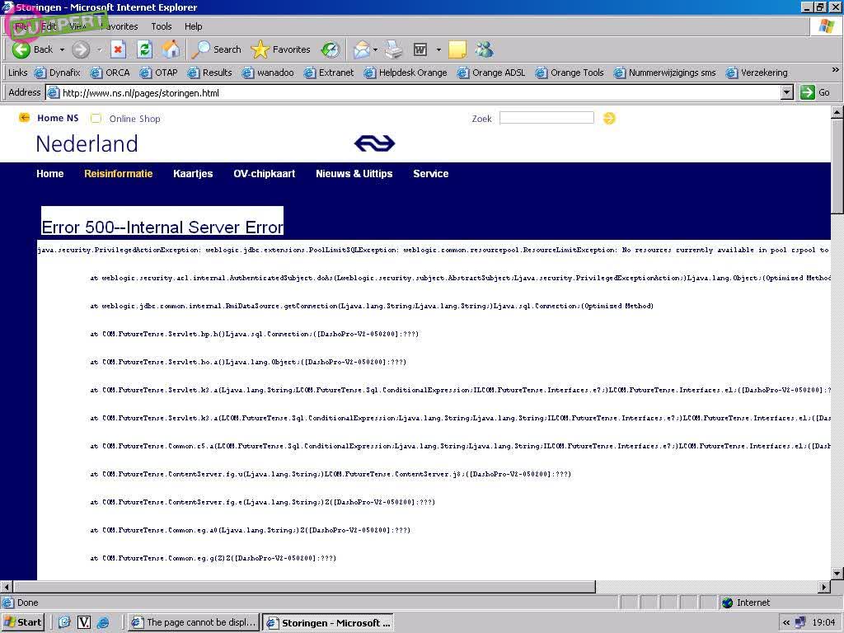Open the Orange Tools shortcut
Screen dimensions: 844x633
[570, 73]
